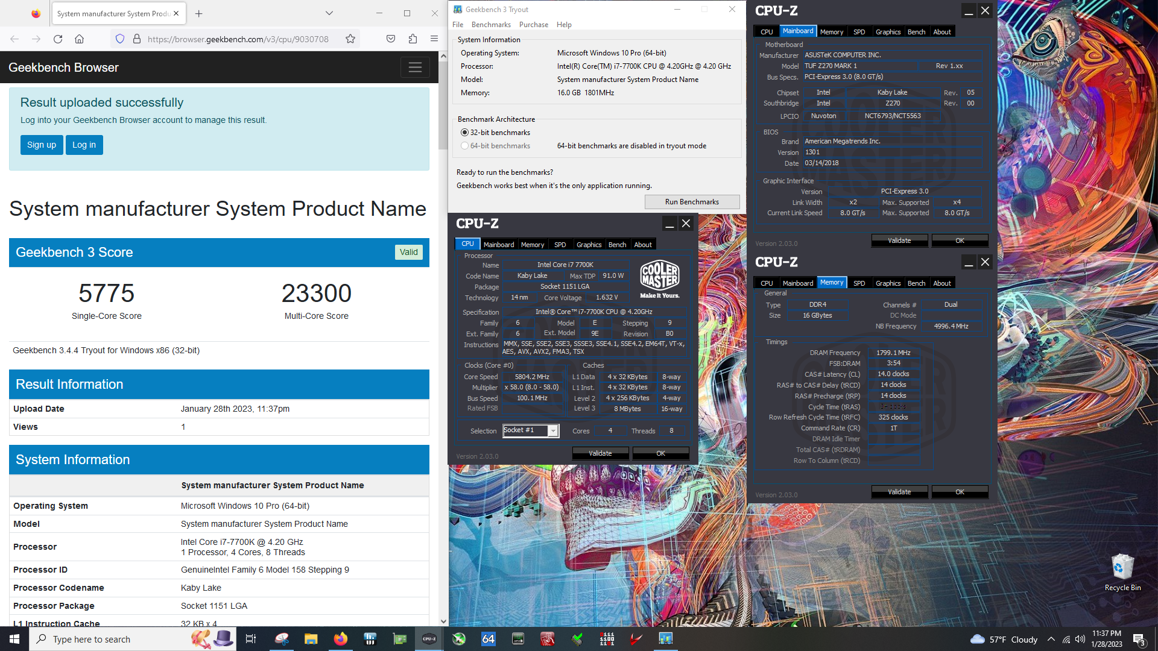Screen dimensions: 1158x651
Task: Reload the Geekbench Browser page
Action: (58, 39)
